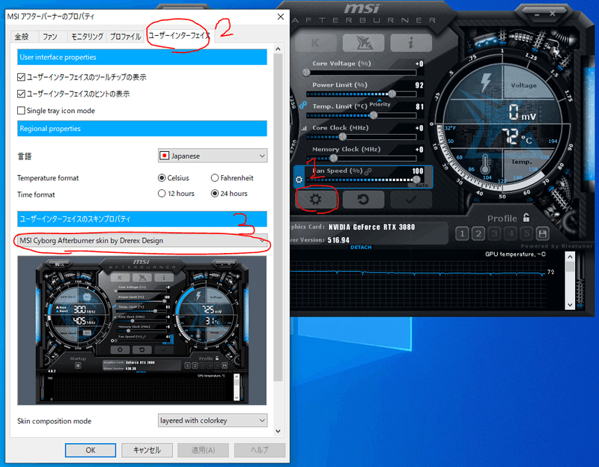Select 24 hours time format
Screen dimensions: 599x467
pyautogui.click(x=215, y=194)
